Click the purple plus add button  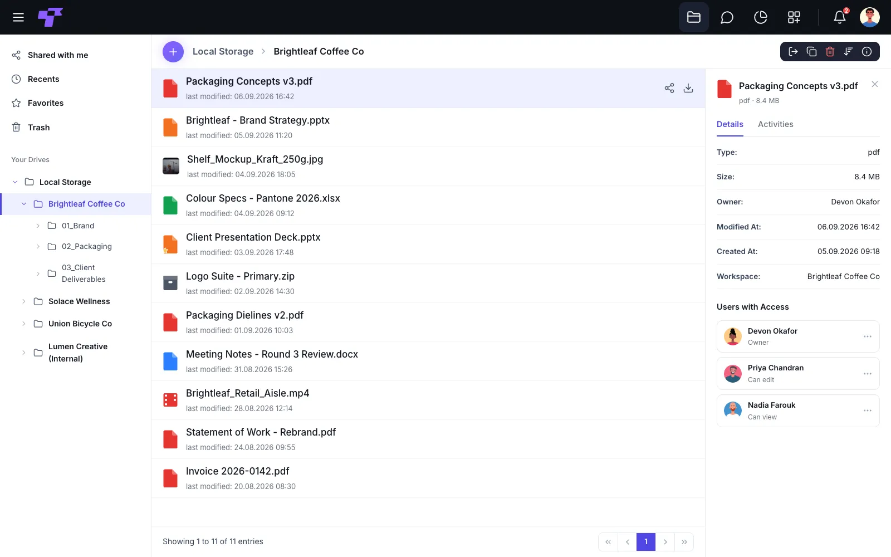coord(173,52)
